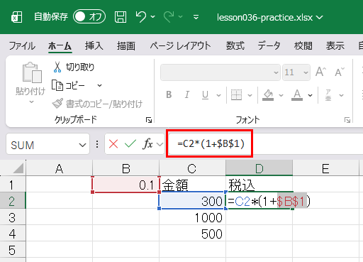Click the formula bar Cancel X icon
This screenshot has height=262, width=363.
[113, 144]
